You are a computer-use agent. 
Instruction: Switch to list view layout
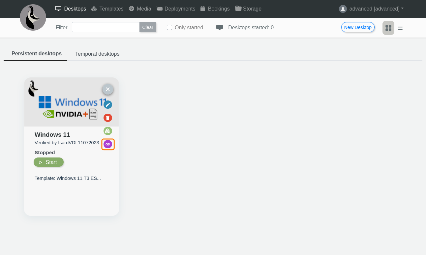click(x=400, y=28)
